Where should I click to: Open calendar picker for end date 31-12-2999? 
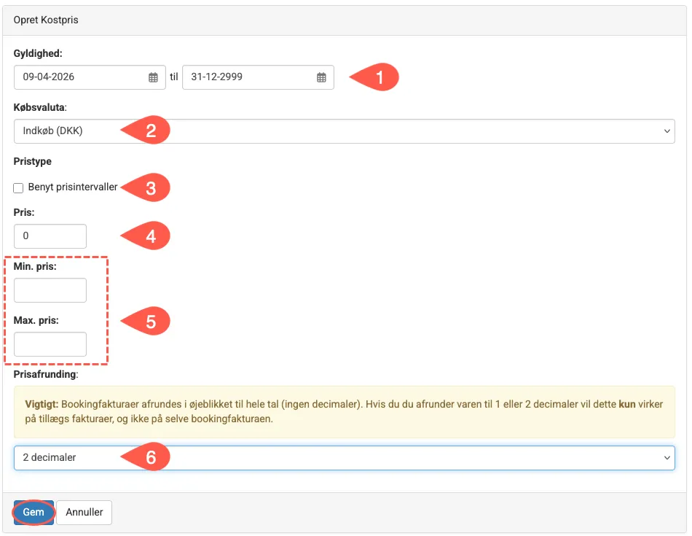[x=321, y=77]
